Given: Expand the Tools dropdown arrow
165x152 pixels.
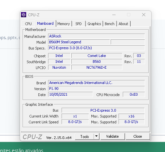Looking at the screenshot, I should 96,136.
